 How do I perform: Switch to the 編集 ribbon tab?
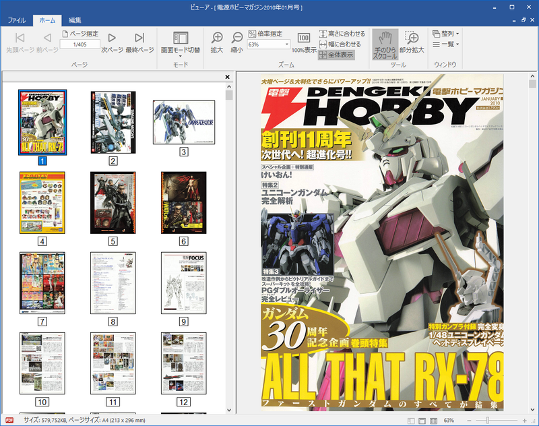point(75,20)
